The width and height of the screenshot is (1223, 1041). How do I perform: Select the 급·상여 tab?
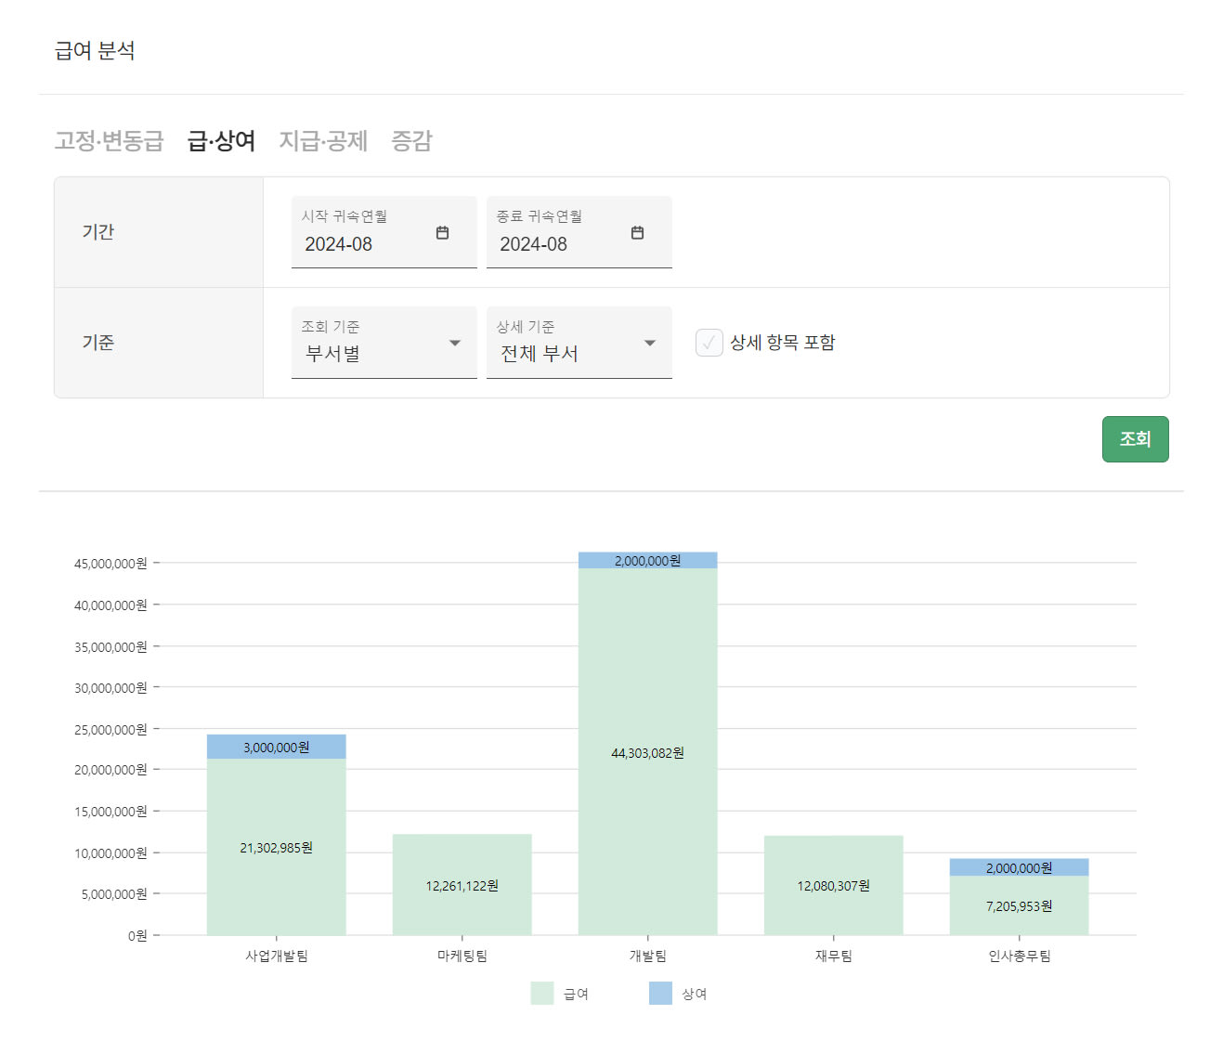coord(222,140)
